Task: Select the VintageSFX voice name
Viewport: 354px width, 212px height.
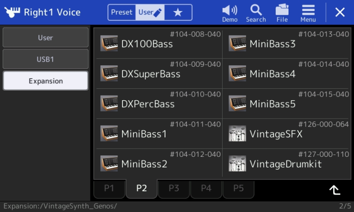Action: (276, 134)
